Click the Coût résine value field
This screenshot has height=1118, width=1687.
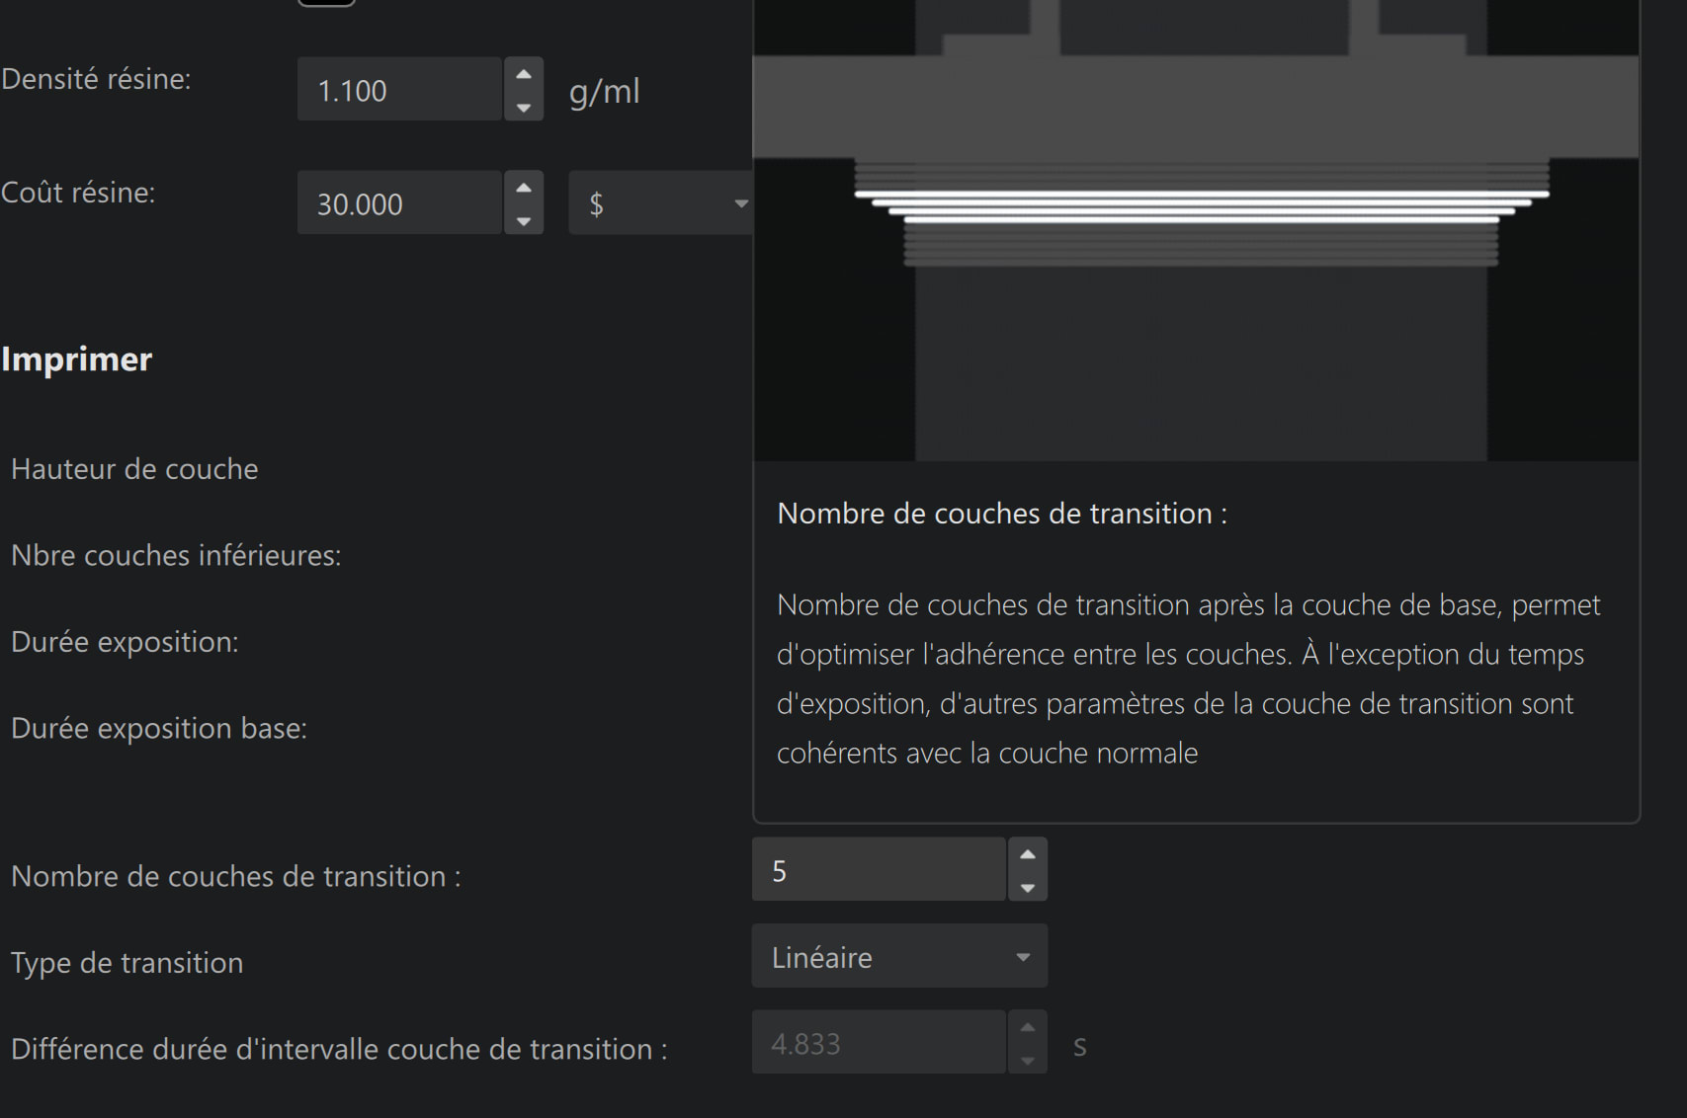(399, 203)
